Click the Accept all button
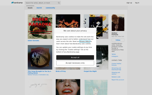 [x=75, y=58]
